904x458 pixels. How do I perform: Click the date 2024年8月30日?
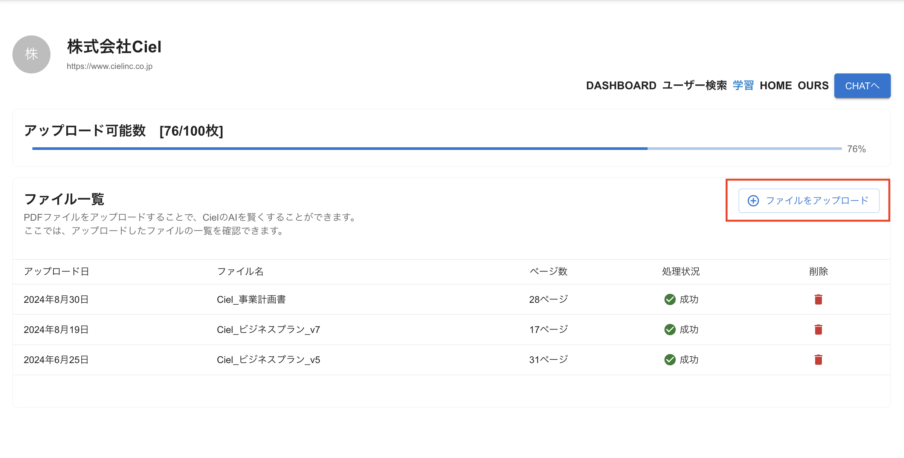[x=56, y=299]
